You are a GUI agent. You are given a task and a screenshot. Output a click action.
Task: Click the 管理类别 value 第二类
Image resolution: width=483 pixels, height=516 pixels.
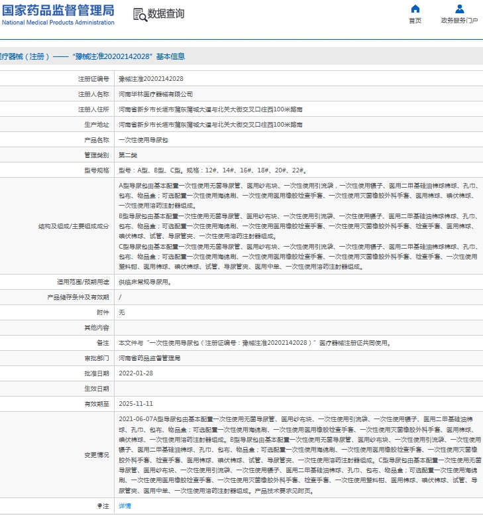click(x=128, y=155)
